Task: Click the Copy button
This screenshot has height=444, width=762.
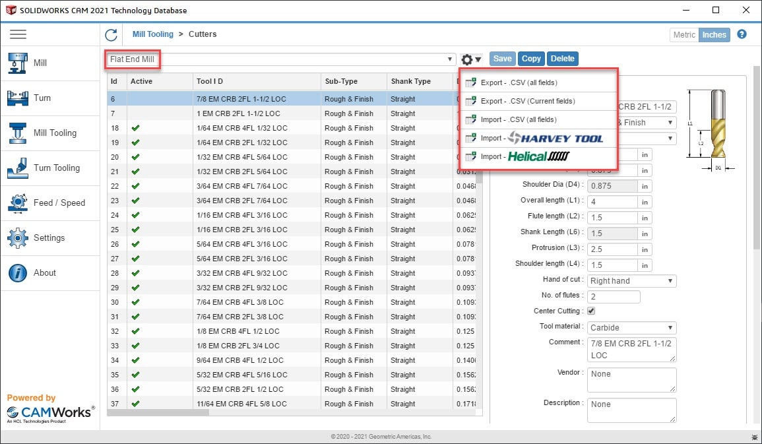Action: (x=531, y=59)
